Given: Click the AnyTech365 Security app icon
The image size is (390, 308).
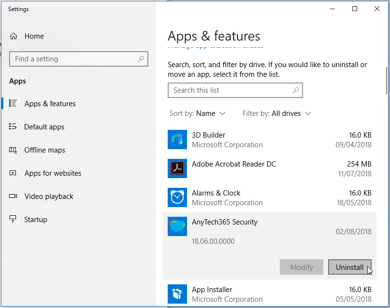Looking at the screenshot, I should coord(177,226).
